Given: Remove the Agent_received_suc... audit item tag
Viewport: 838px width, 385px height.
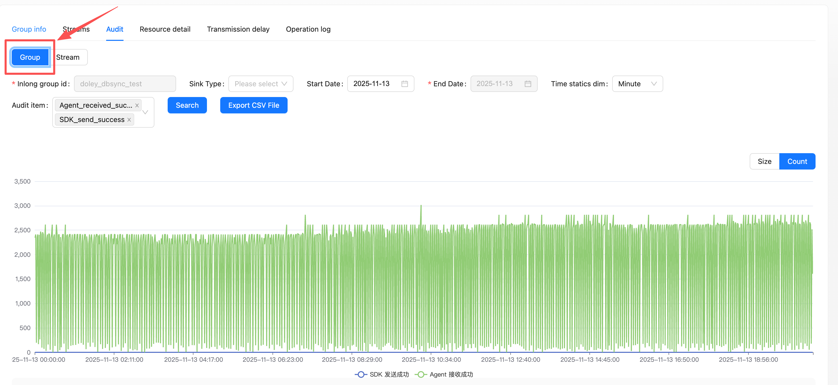Looking at the screenshot, I should pyautogui.click(x=137, y=105).
